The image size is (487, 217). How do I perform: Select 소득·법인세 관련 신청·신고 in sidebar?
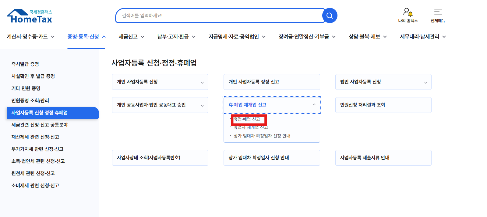[x=38, y=161]
